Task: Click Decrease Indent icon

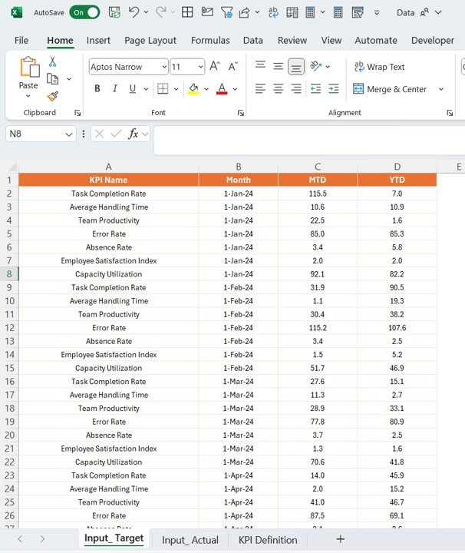Action: click(x=315, y=88)
